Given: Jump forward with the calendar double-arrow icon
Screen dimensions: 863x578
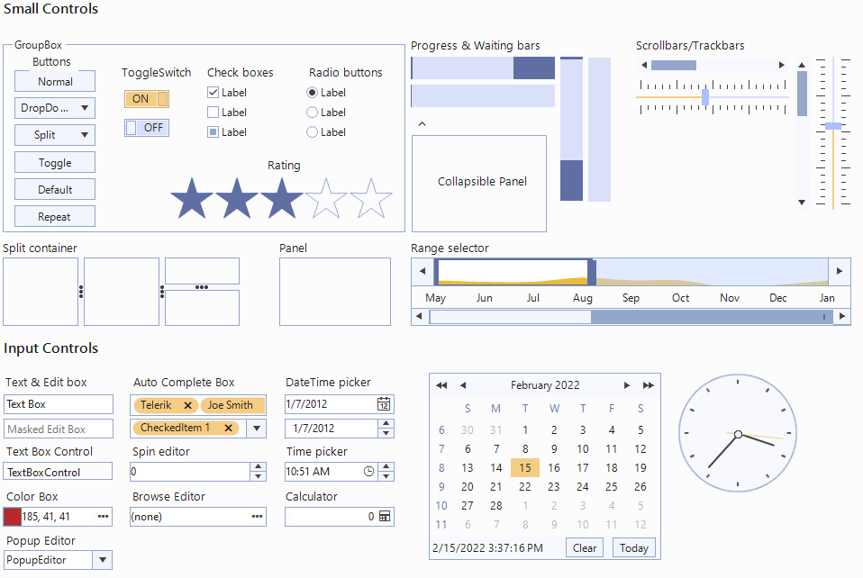Looking at the screenshot, I should [x=649, y=384].
